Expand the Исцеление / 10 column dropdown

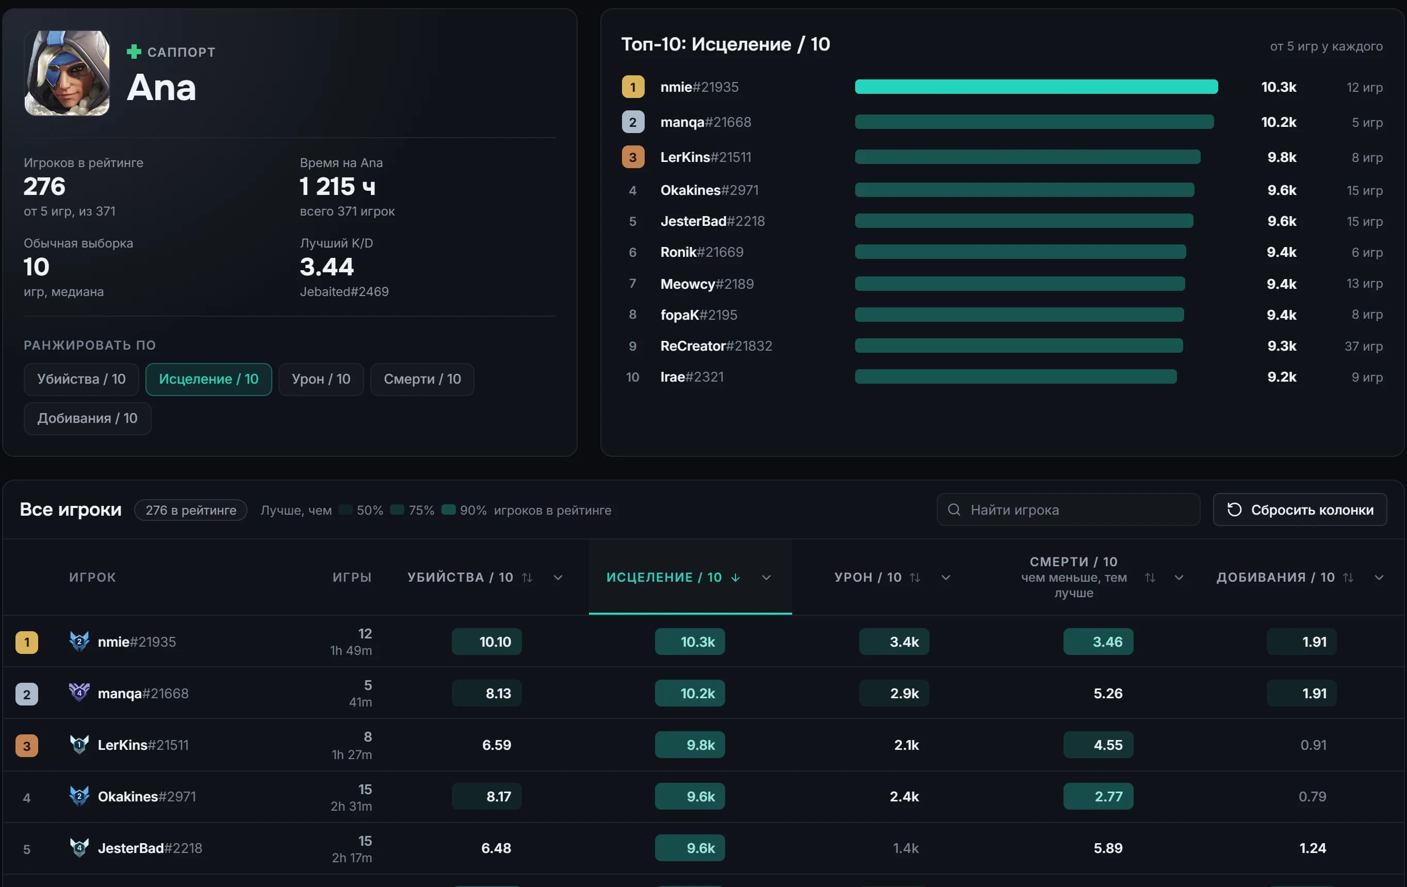[x=766, y=577]
